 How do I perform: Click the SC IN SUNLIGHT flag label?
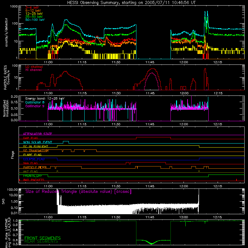(36, 146)
